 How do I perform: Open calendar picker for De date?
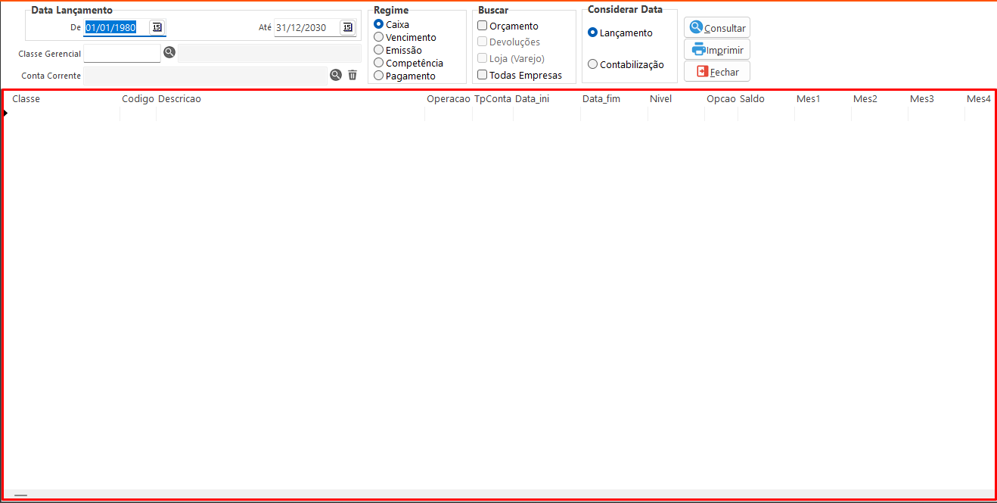pos(157,27)
